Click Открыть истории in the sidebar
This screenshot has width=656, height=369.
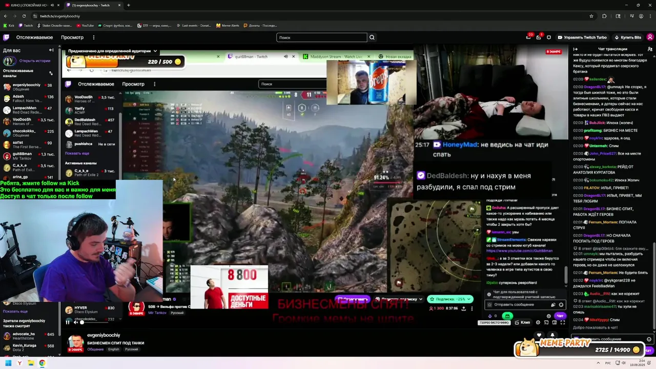pos(35,60)
